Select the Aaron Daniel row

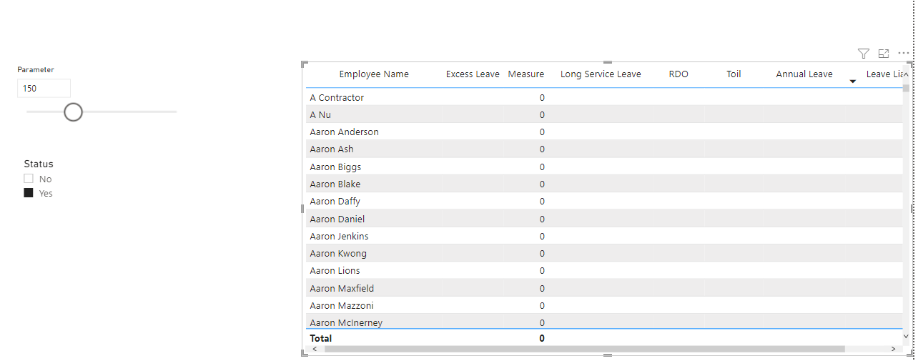(x=604, y=219)
